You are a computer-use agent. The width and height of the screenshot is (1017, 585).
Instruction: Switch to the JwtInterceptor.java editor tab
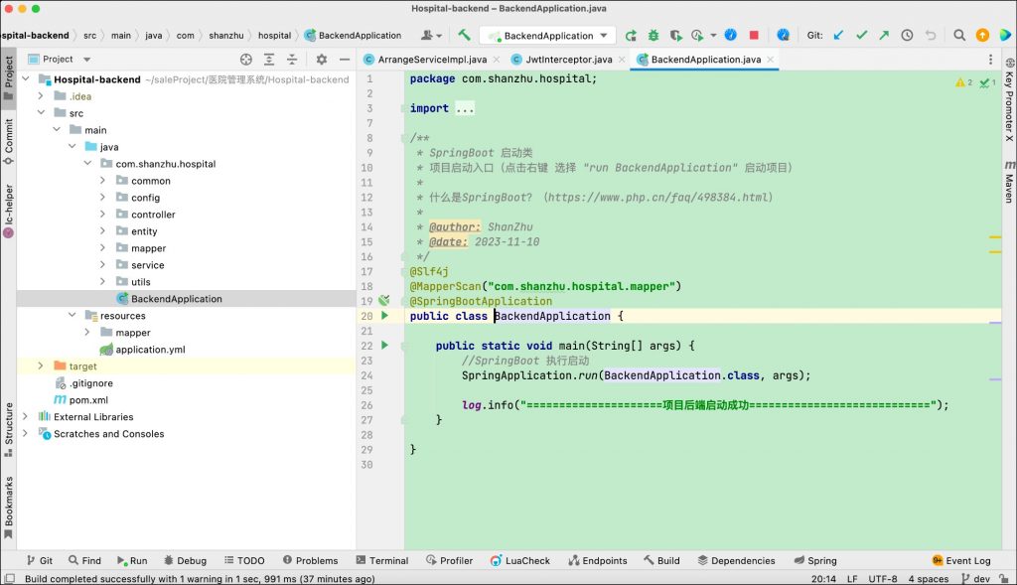click(568, 60)
